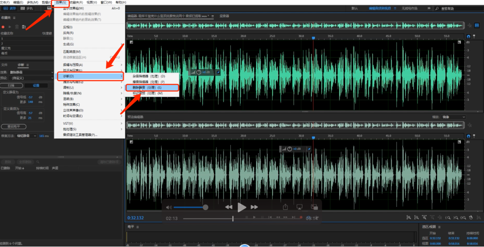Open the 帮助(H) menu
484x247 pixels.
121,2
